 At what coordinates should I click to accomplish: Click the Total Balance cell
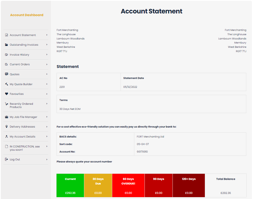[x=226, y=185]
